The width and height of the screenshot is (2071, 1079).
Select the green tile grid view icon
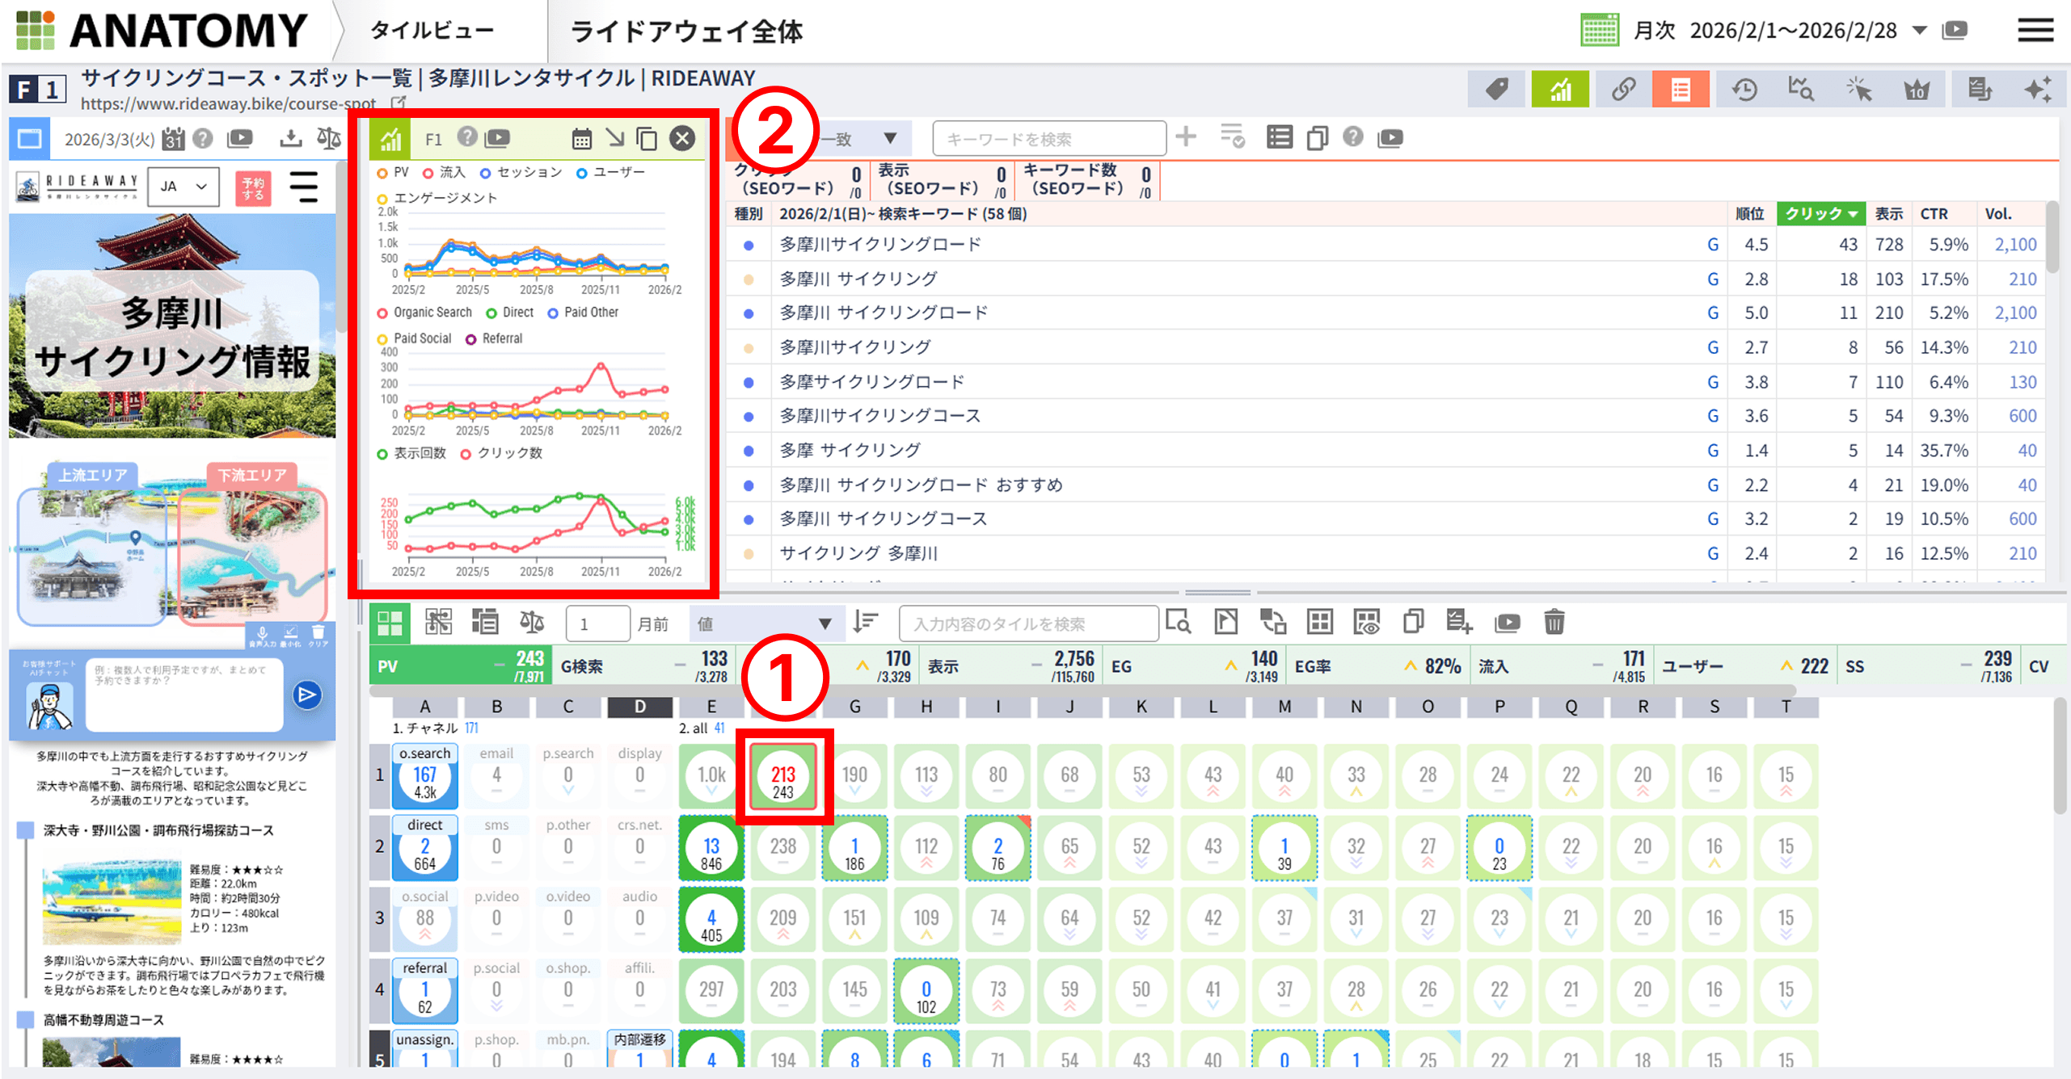coord(390,623)
